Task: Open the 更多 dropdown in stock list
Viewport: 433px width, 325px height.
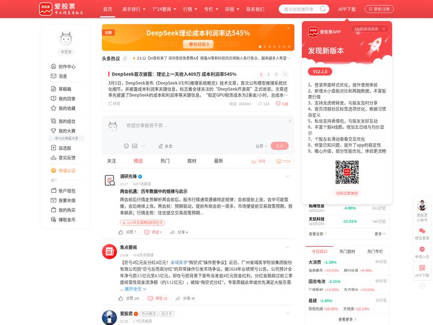Action: [x=380, y=234]
